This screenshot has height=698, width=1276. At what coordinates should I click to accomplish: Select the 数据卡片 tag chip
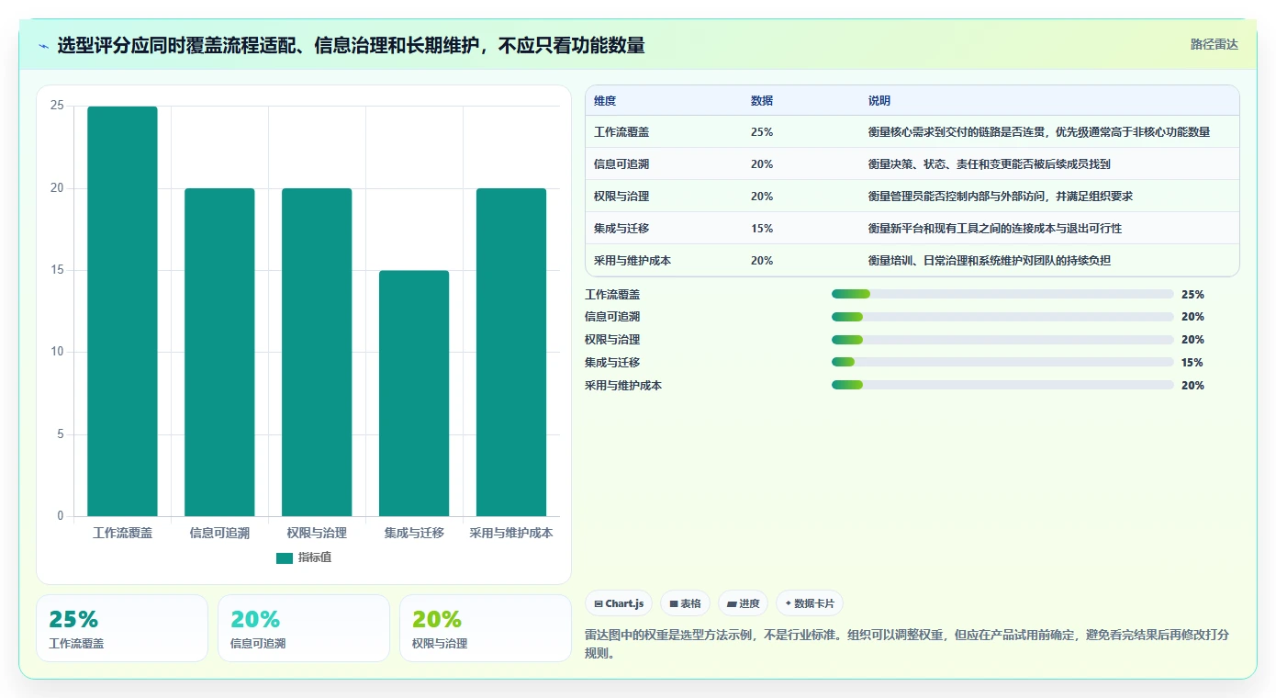[810, 603]
